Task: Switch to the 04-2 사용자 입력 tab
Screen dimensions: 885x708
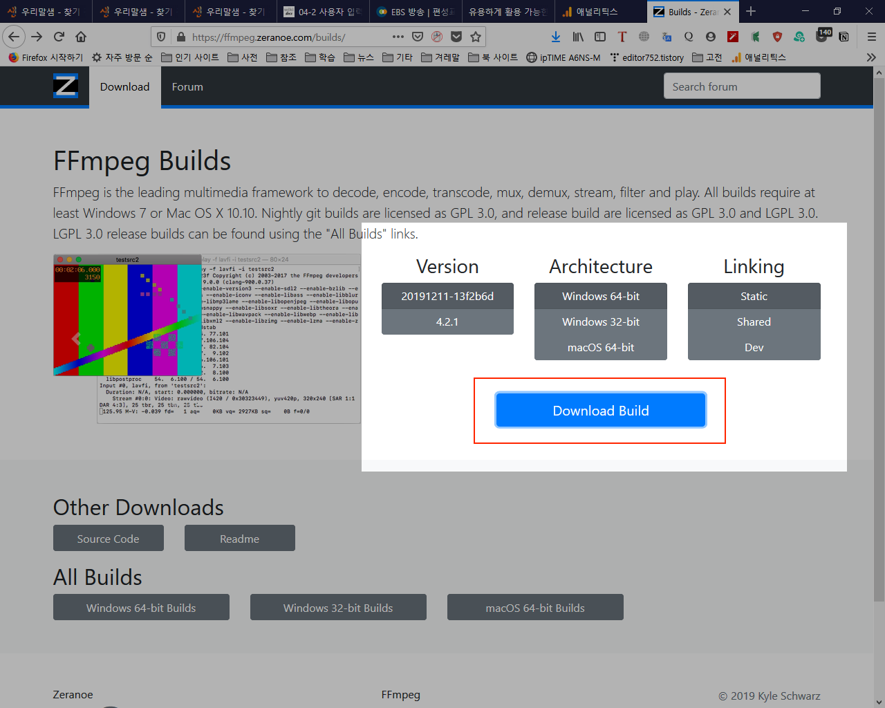Action: [323, 12]
